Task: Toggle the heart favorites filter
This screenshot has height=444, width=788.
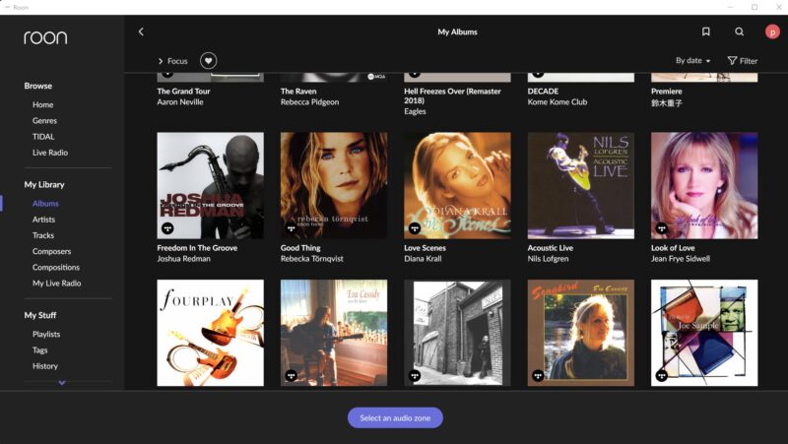Action: 209,61
